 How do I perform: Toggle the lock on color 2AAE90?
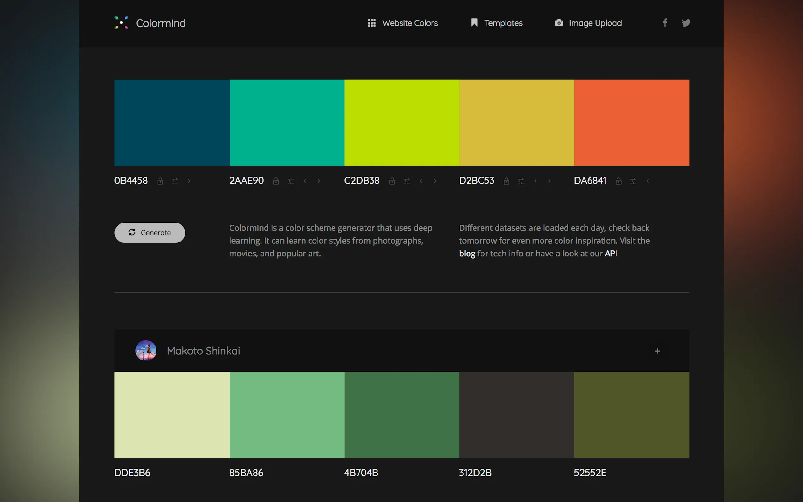click(276, 181)
